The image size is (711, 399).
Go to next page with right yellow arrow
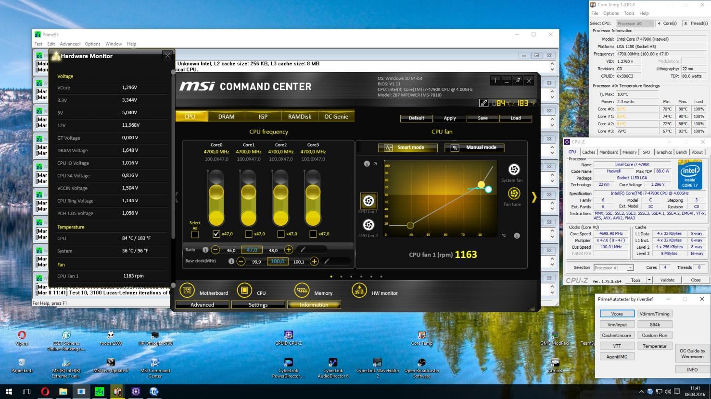pyautogui.click(x=534, y=197)
